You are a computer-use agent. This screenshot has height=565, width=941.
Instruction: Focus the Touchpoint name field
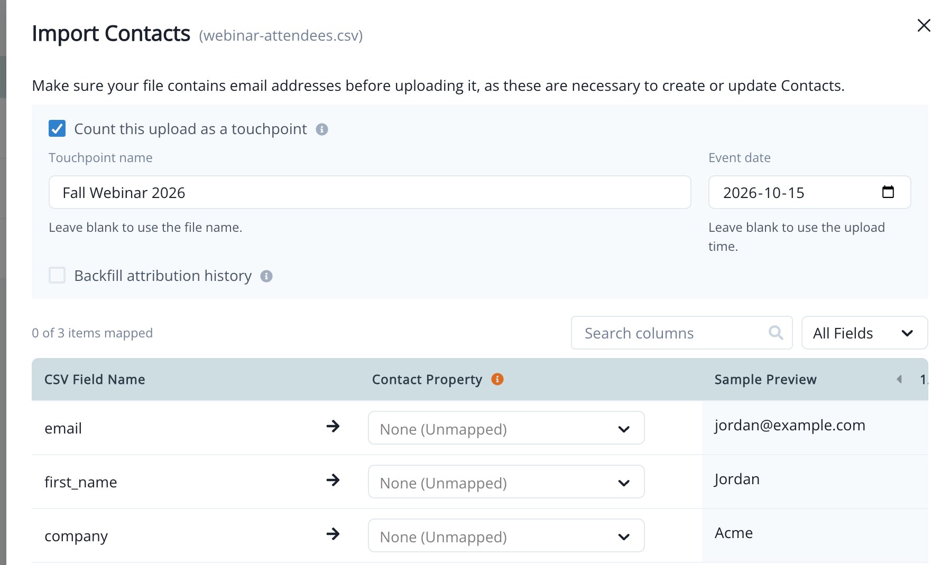pos(370,192)
